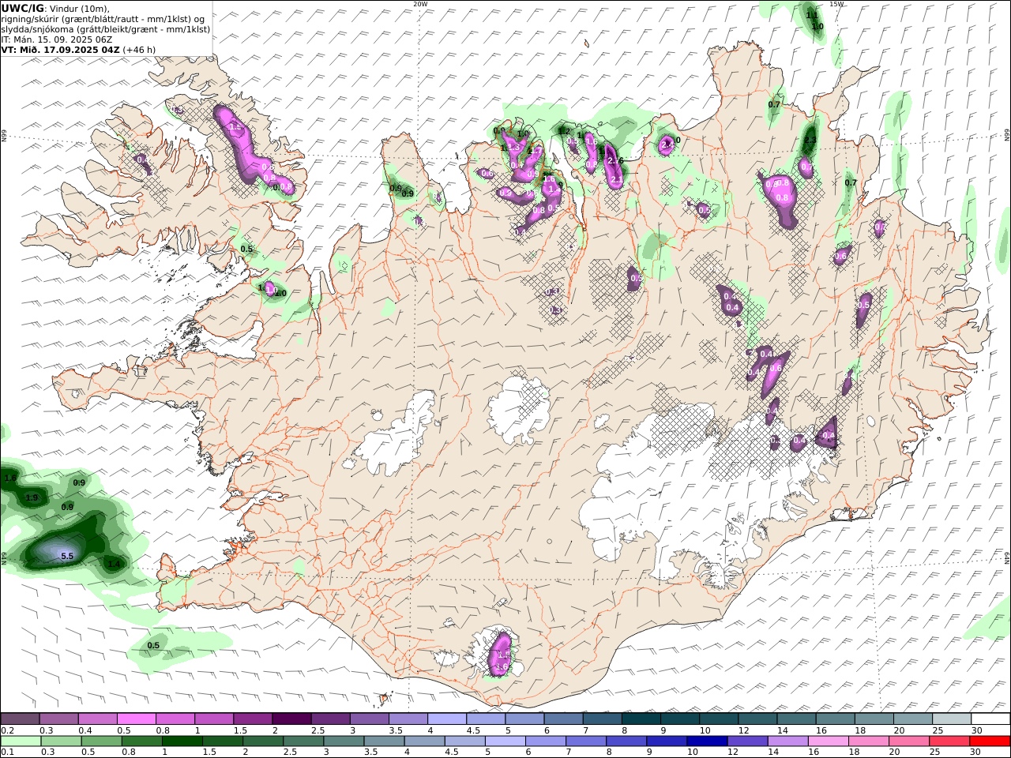Select pale grey snow swatch between 25 and 30

[x=952, y=719]
